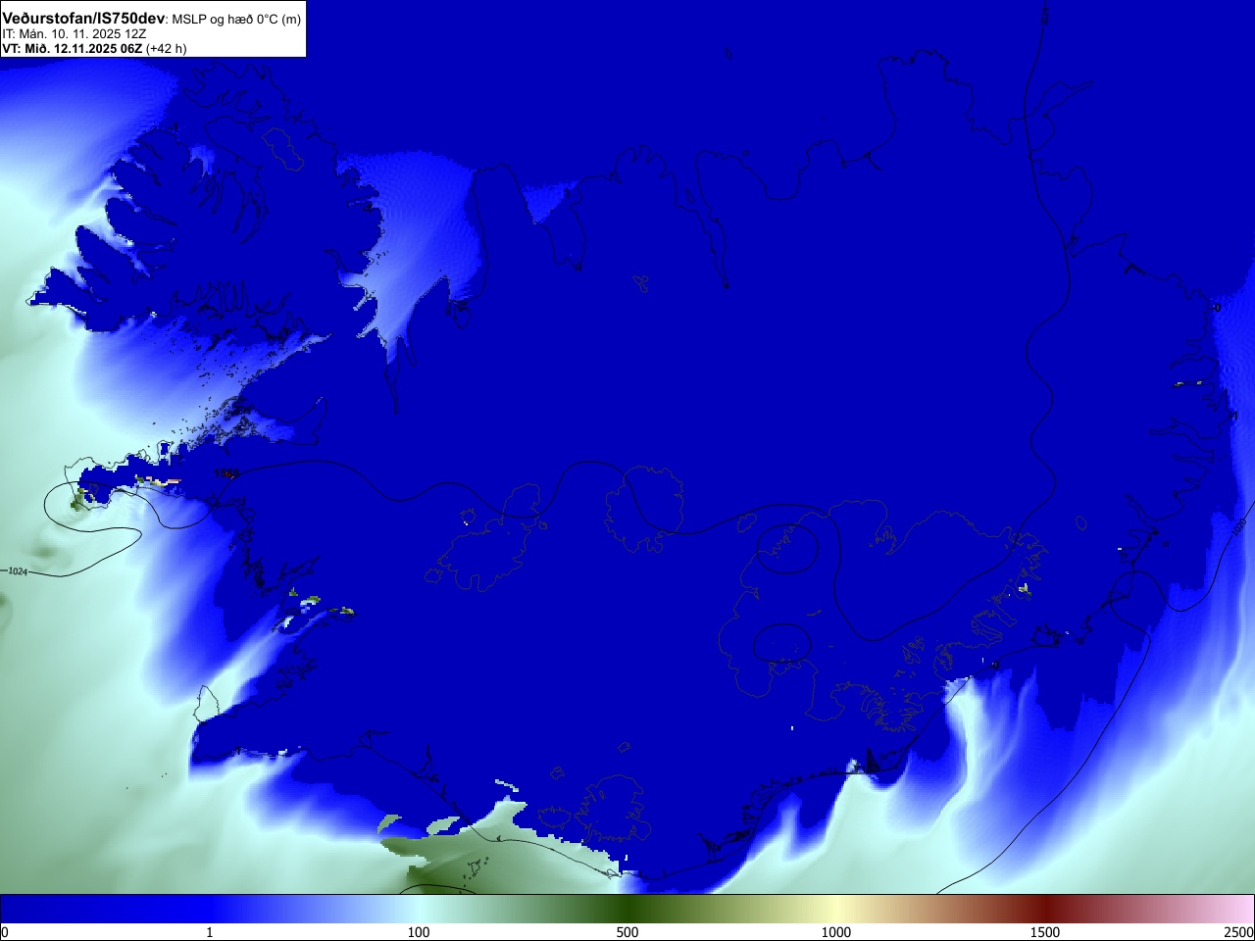Click the 'MSLP og hæð 0°C (m)' subtitle
This screenshot has height=941, width=1255.
[236, 20]
